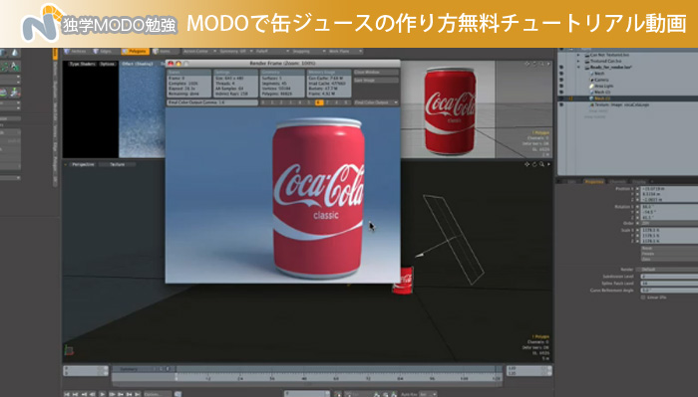Switch to the Display tab
This screenshot has width=698, height=397.
[x=639, y=182]
